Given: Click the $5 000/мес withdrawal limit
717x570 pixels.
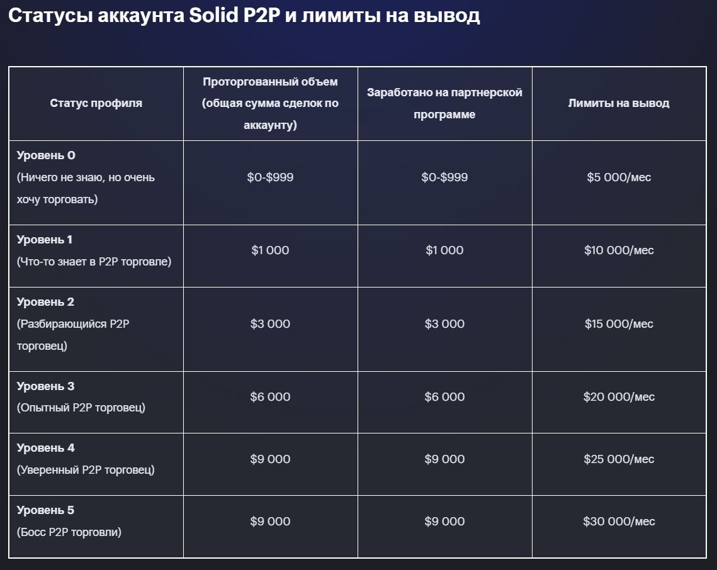Looking at the screenshot, I should (619, 177).
